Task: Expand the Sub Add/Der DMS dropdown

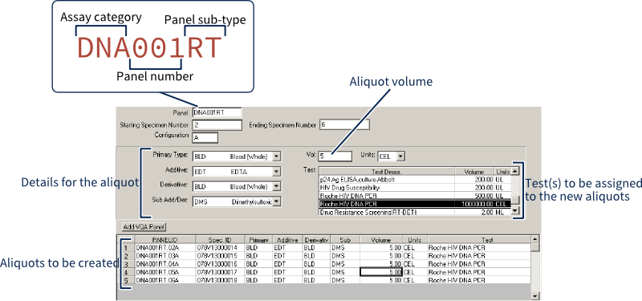Action: (x=277, y=201)
